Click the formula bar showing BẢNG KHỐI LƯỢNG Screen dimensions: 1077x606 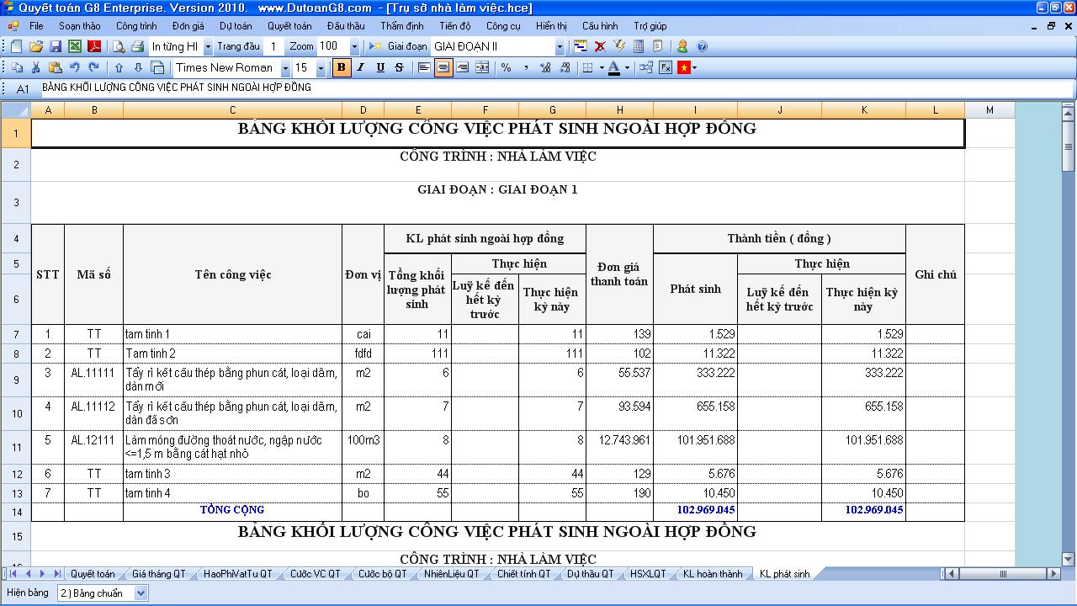(555, 88)
